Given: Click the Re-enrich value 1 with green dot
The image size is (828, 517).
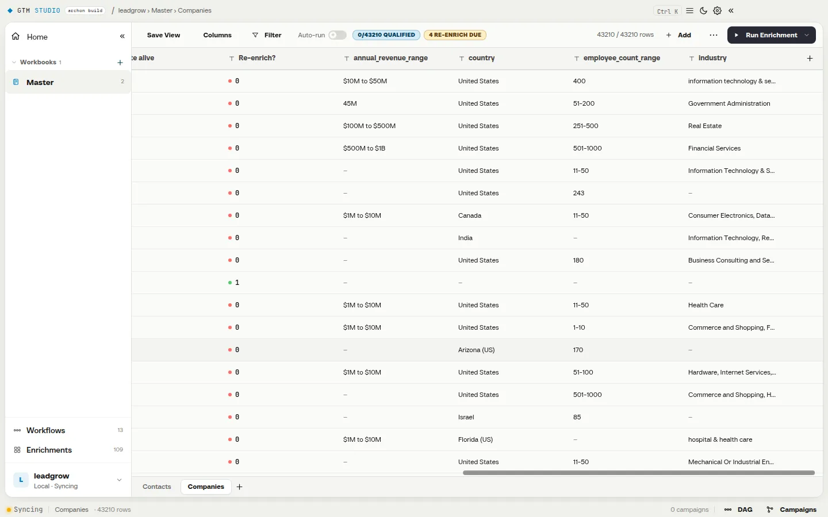Looking at the screenshot, I should click(234, 283).
